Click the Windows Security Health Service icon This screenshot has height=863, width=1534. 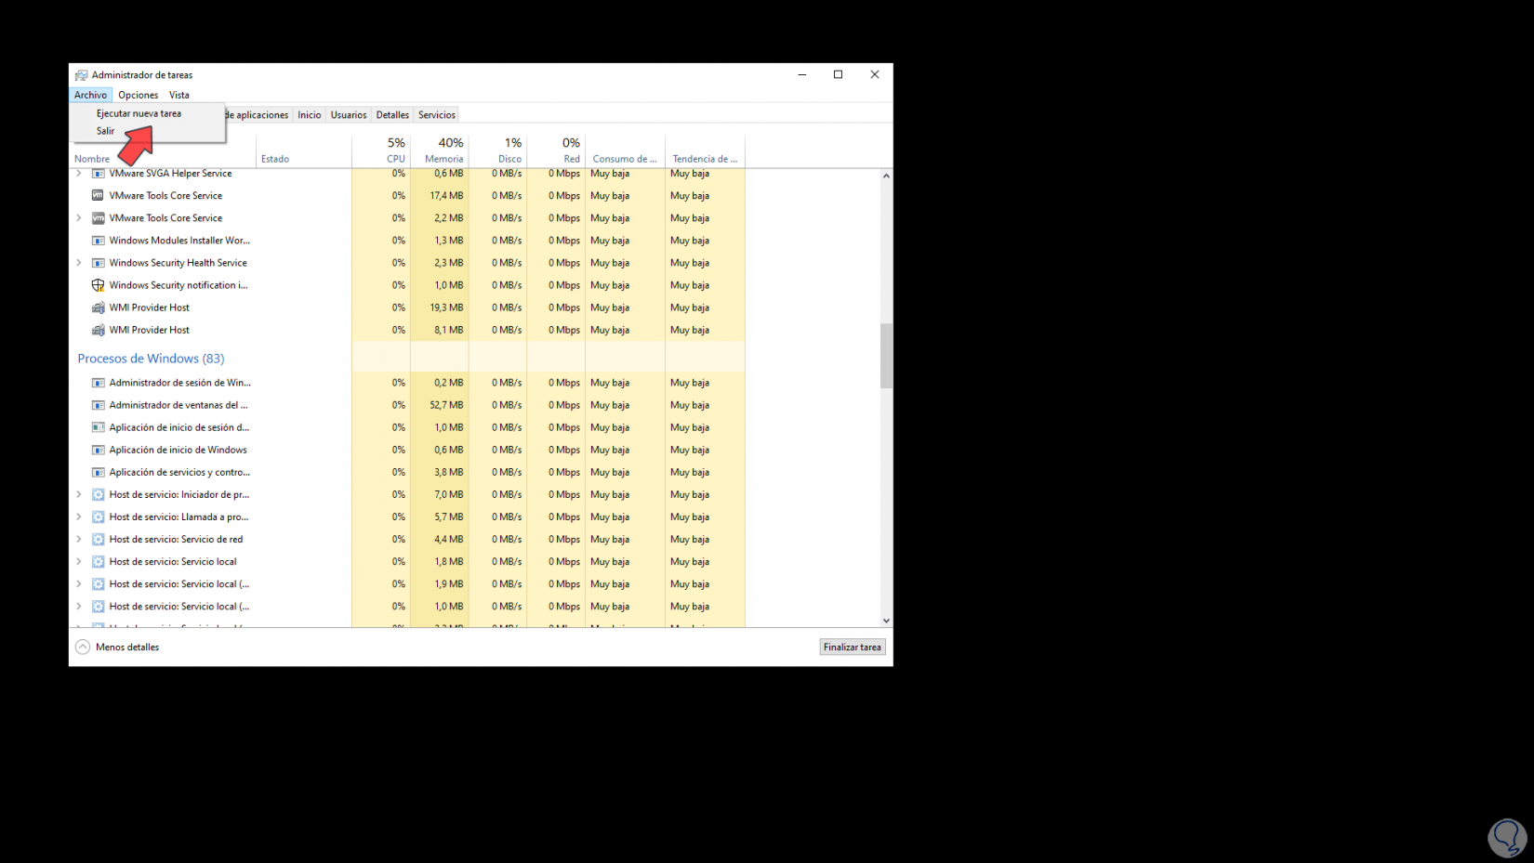pyautogui.click(x=98, y=263)
